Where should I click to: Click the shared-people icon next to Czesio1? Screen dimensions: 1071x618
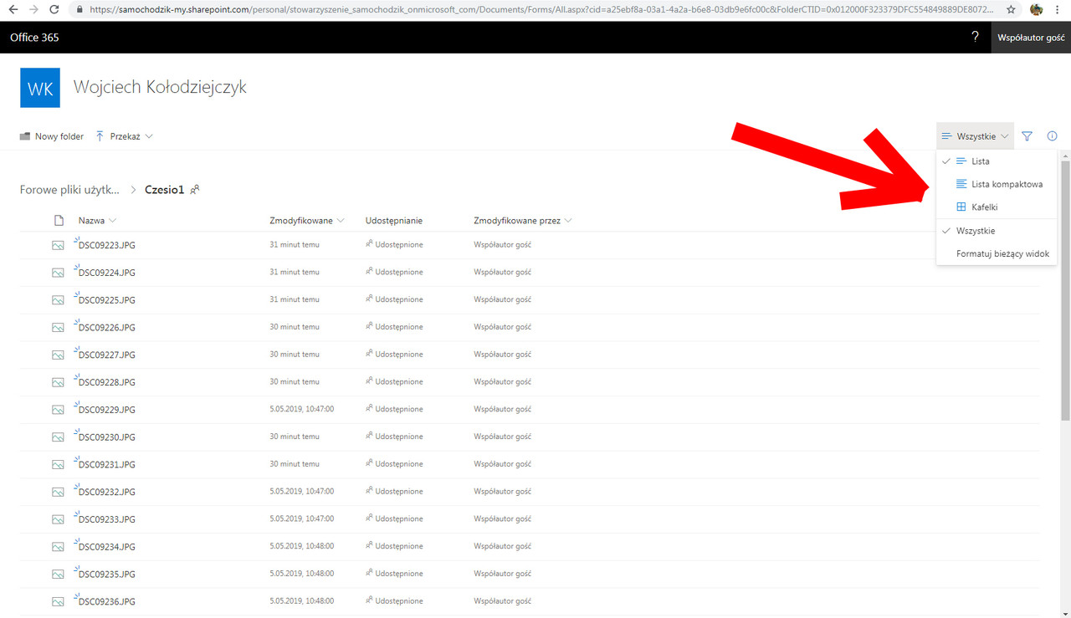pos(195,190)
